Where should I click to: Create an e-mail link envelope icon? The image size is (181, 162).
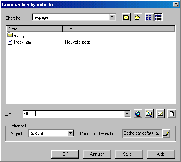[160, 114]
